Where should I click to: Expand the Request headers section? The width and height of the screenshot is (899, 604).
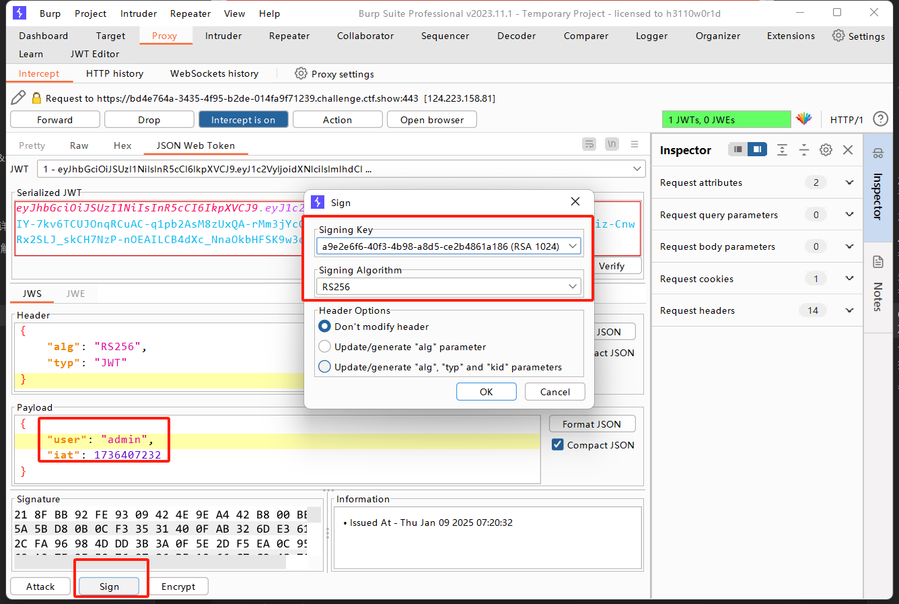pyautogui.click(x=849, y=310)
